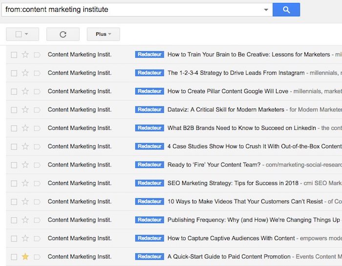Image resolution: width=342 pixels, height=266 pixels.
Task: Open the Plus dropdown menu
Action: pyautogui.click(x=103, y=34)
